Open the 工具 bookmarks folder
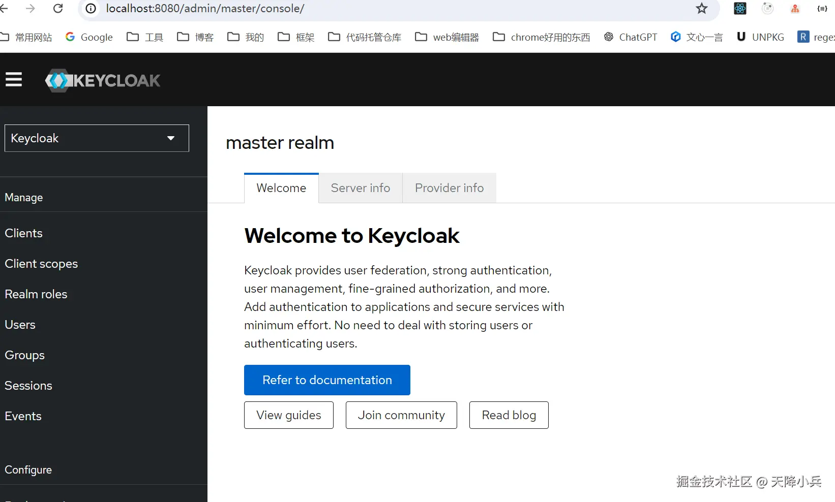Viewport: 835px width, 502px height. tap(145, 37)
